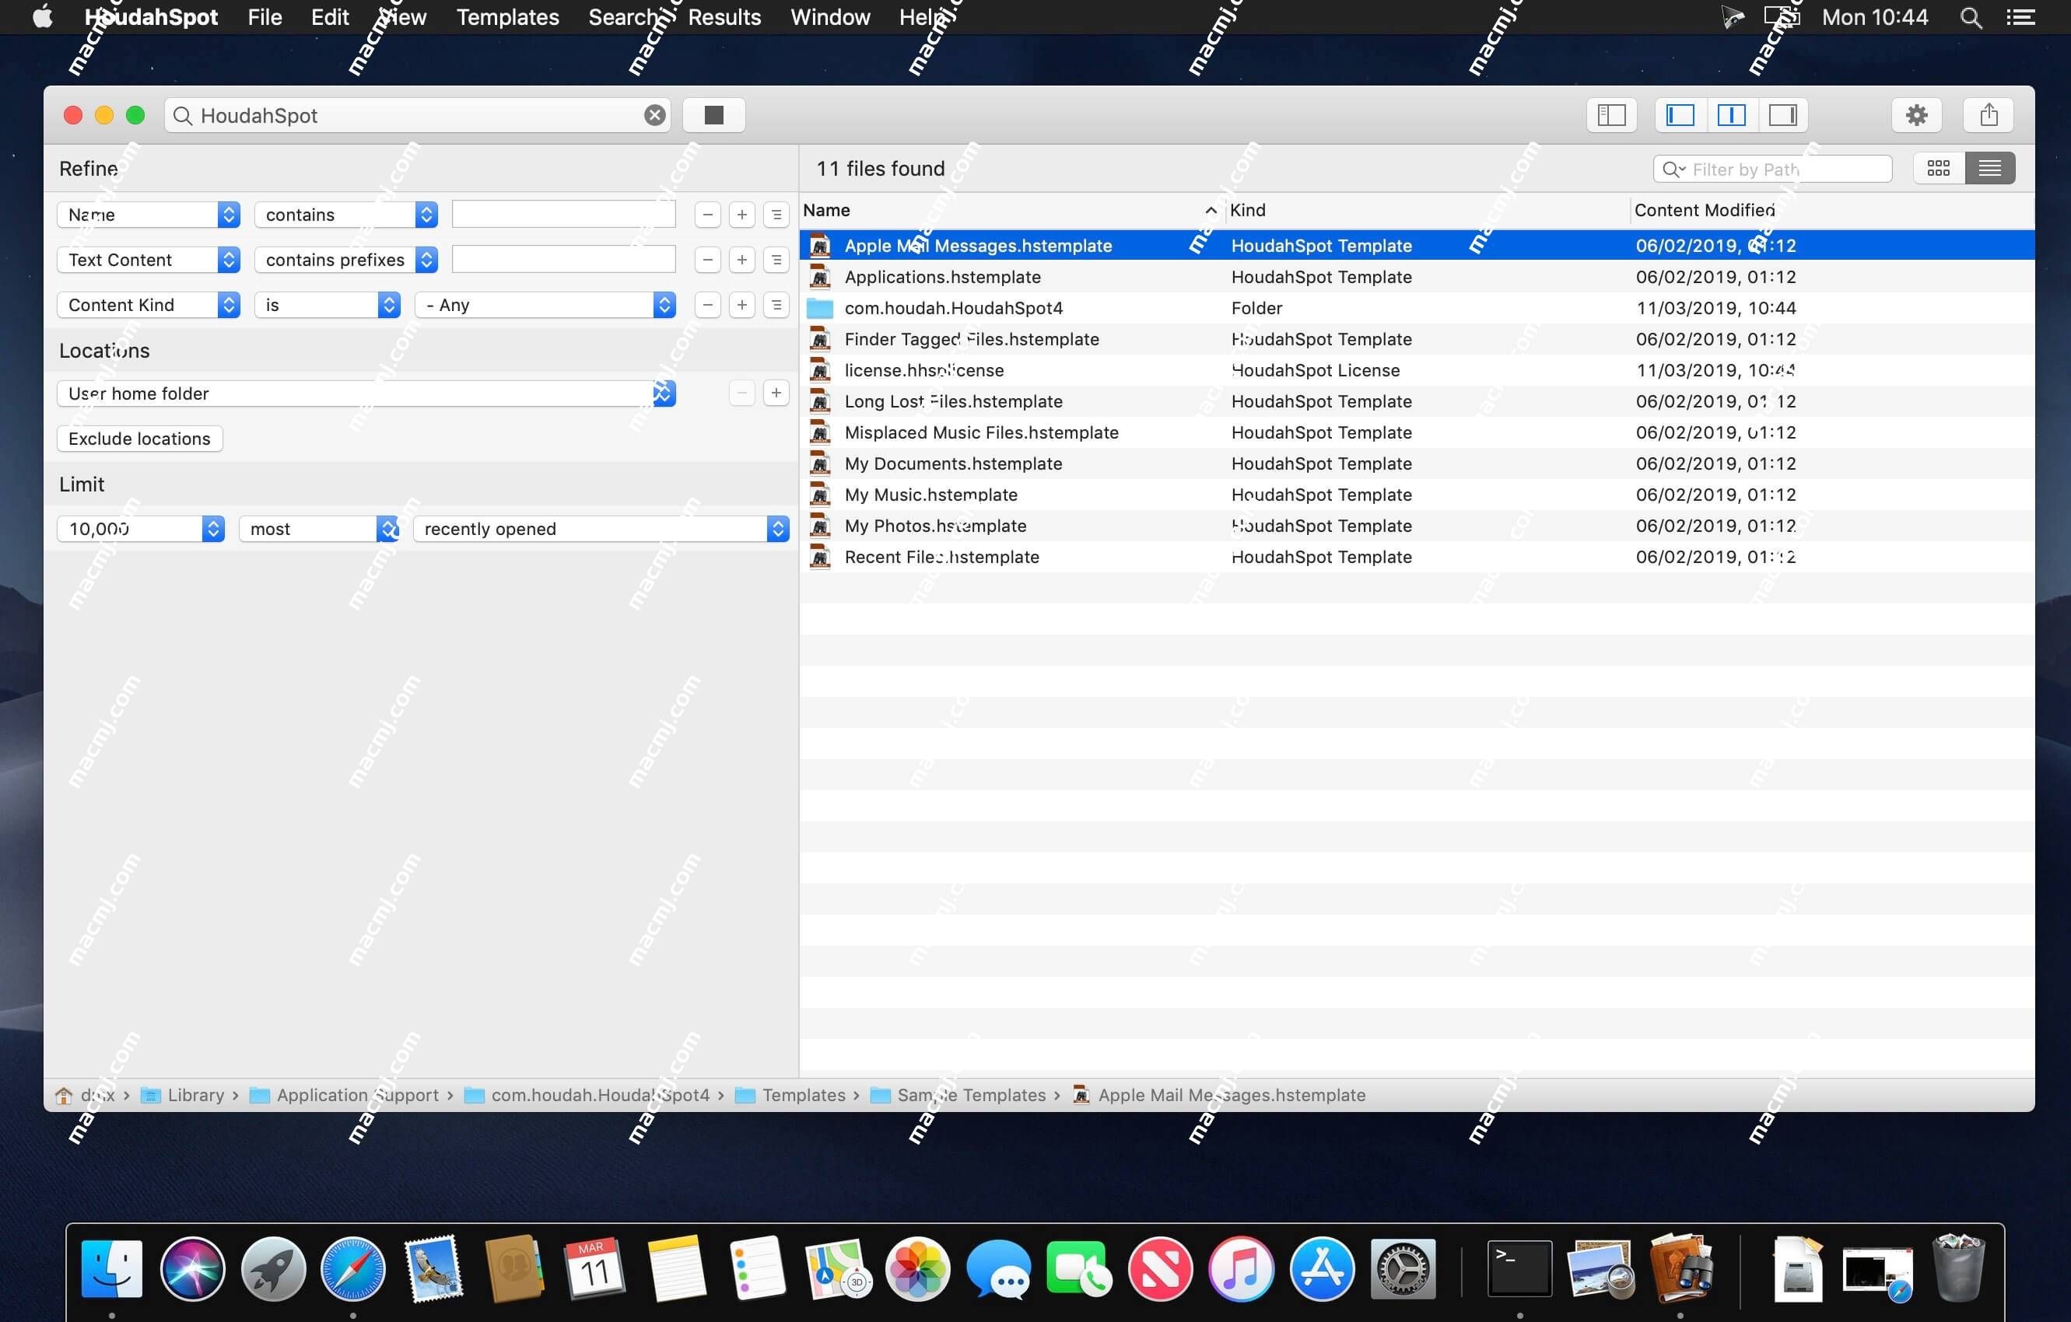Click Exclude locations button
Viewport: 2071px width, 1322px height.
click(x=139, y=438)
